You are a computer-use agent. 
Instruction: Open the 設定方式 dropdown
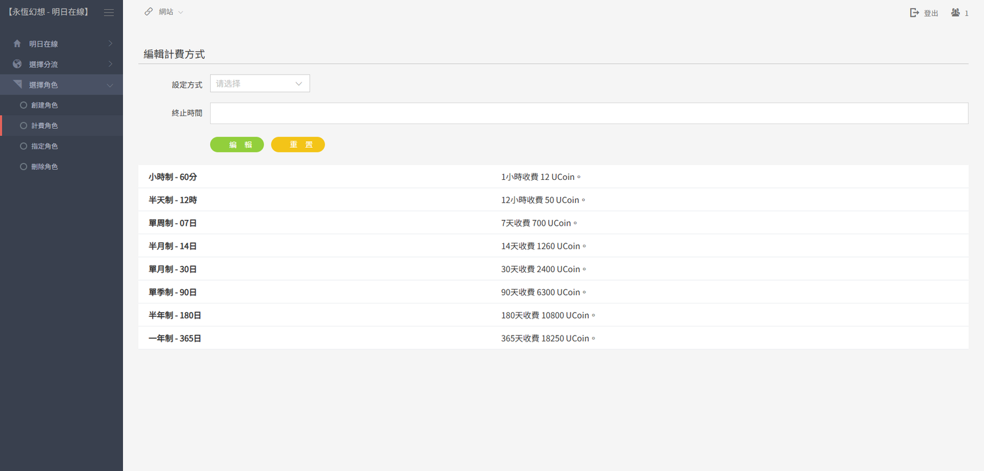(x=260, y=84)
